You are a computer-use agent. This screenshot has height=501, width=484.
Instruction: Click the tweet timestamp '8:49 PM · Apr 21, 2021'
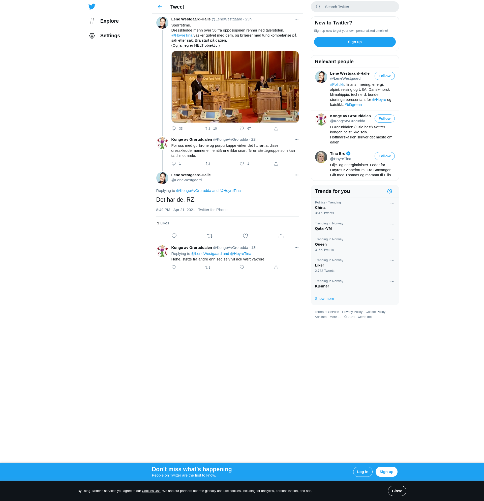[175, 210]
